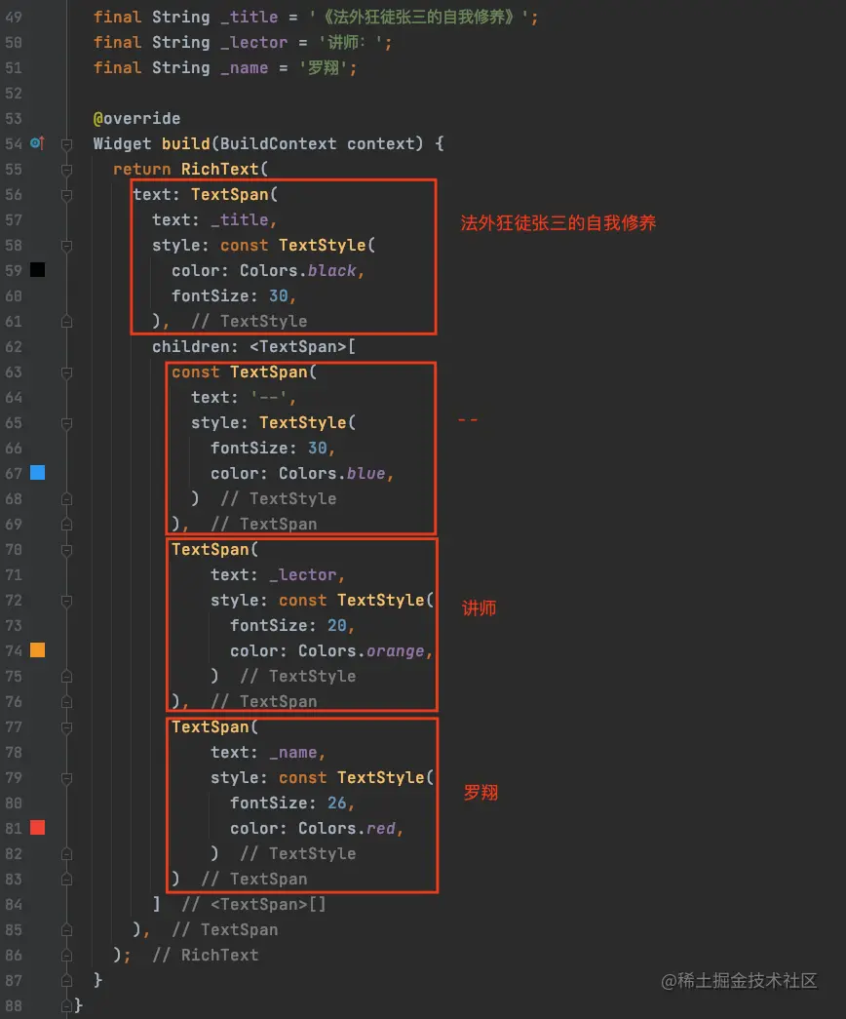Viewport: 846px width, 1019px height.
Task: Click Colors.orange on line 74
Action: 362,650
